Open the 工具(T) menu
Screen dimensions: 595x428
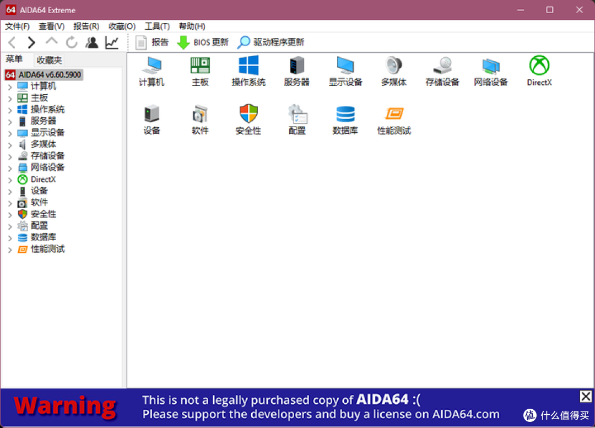pyautogui.click(x=157, y=26)
